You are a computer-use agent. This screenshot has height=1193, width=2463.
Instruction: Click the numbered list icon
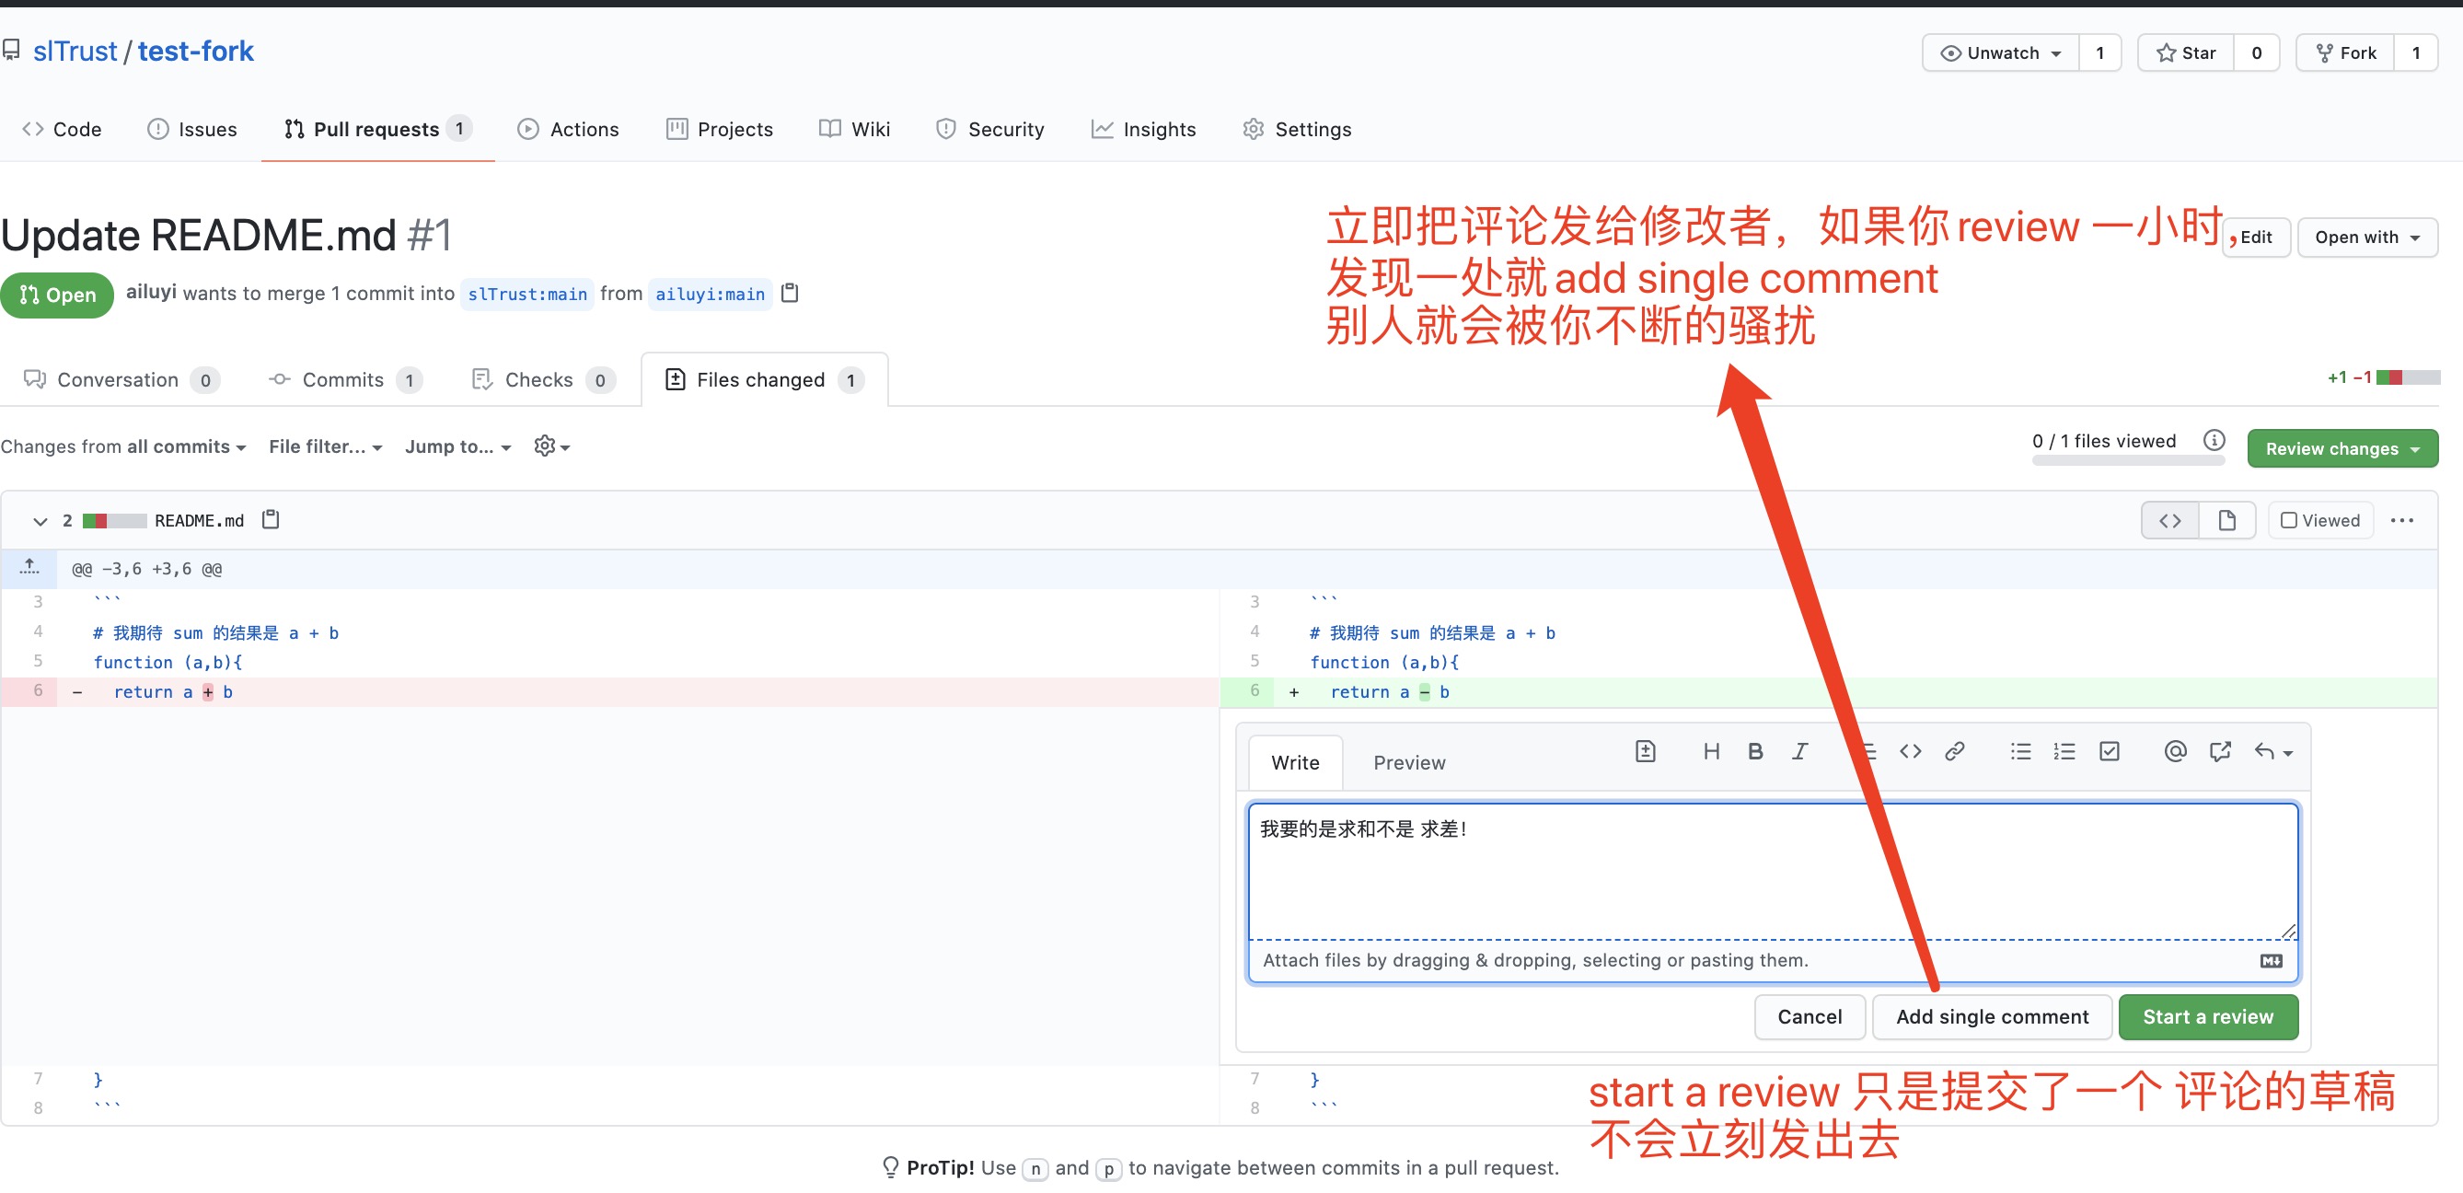tap(2064, 751)
